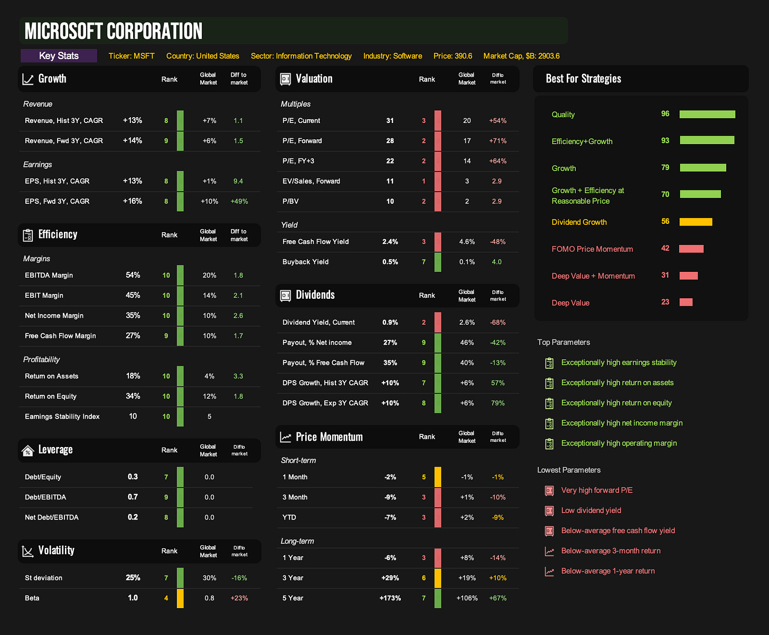Click the Top Parameters heading
This screenshot has width=769, height=635.
(564, 343)
